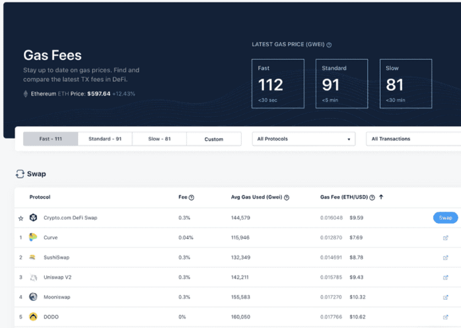Click the 160,050 average gas value
Viewport: 461px width, 328px height.
(240, 317)
